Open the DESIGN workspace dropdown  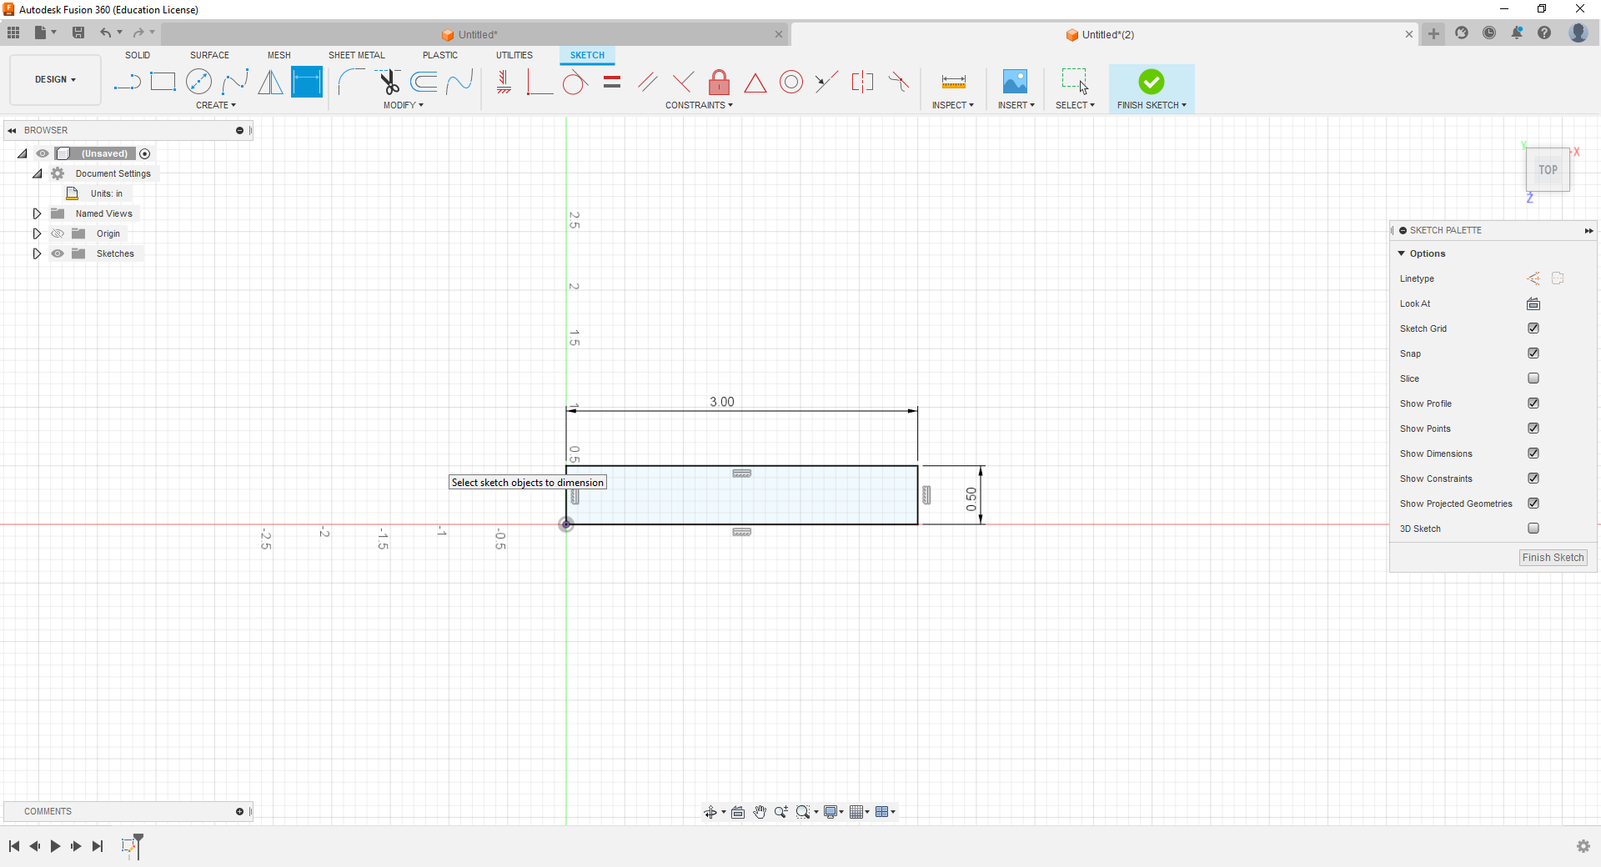pyautogui.click(x=55, y=80)
